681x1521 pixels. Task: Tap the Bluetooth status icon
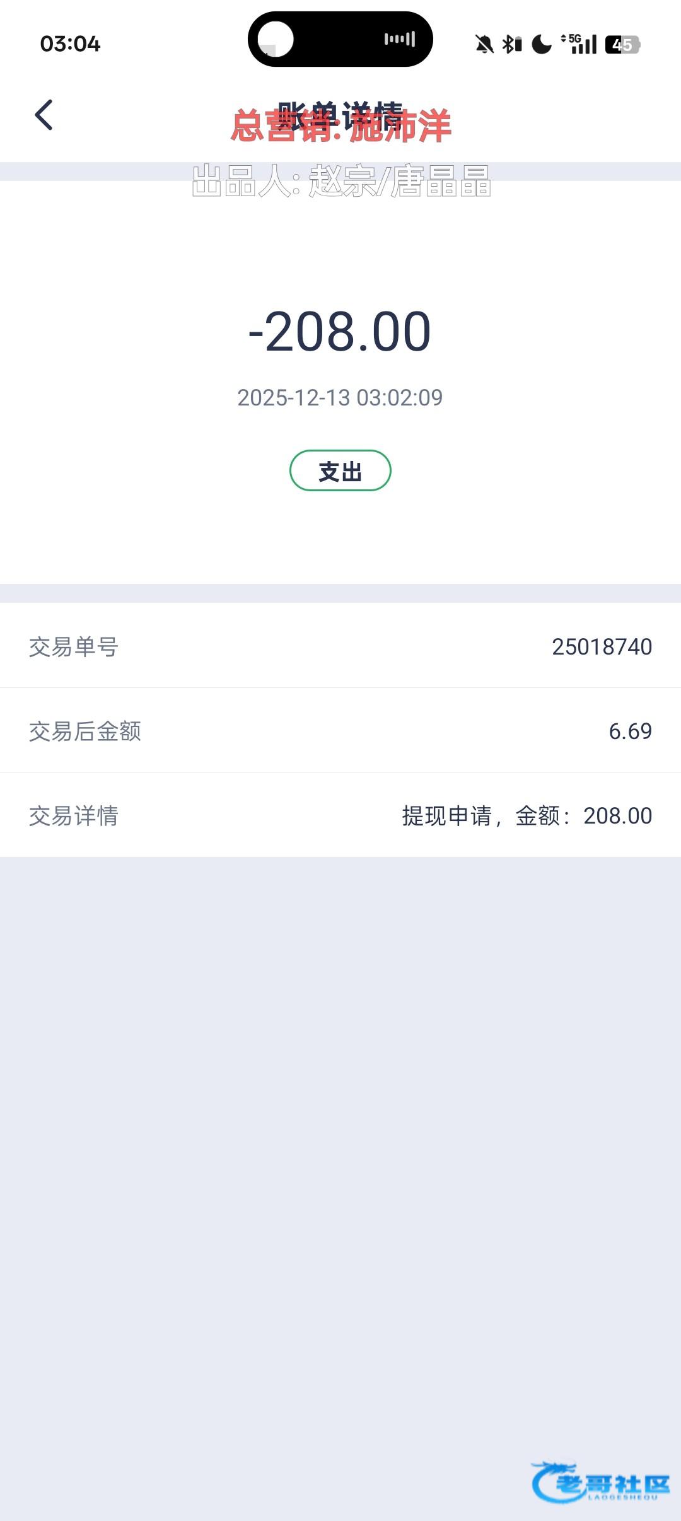[511, 44]
